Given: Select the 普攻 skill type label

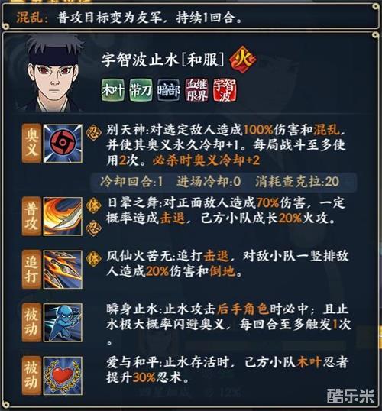Looking at the screenshot, I should [31, 216].
